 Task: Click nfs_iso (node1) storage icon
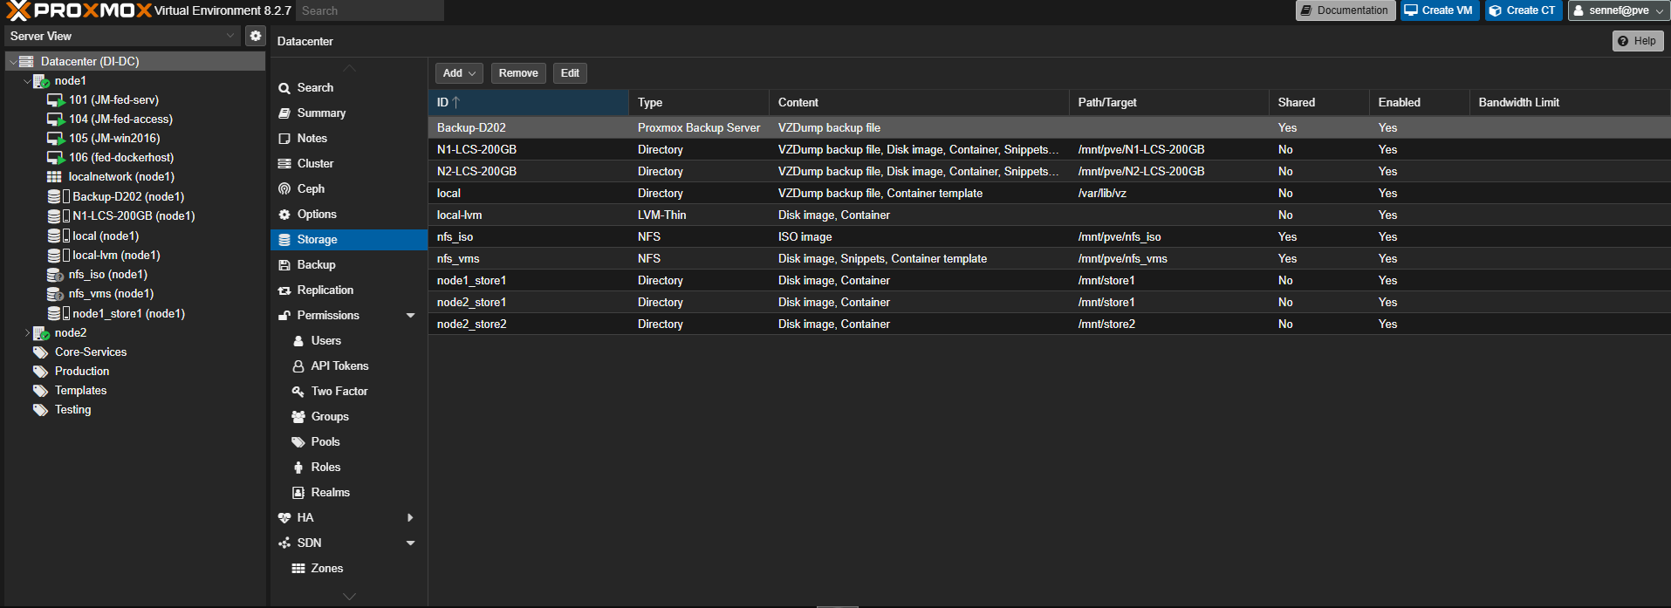pyautogui.click(x=55, y=275)
